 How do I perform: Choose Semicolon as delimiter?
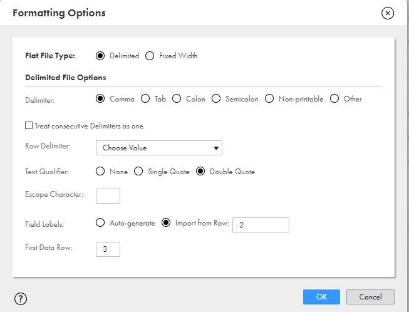click(216, 98)
